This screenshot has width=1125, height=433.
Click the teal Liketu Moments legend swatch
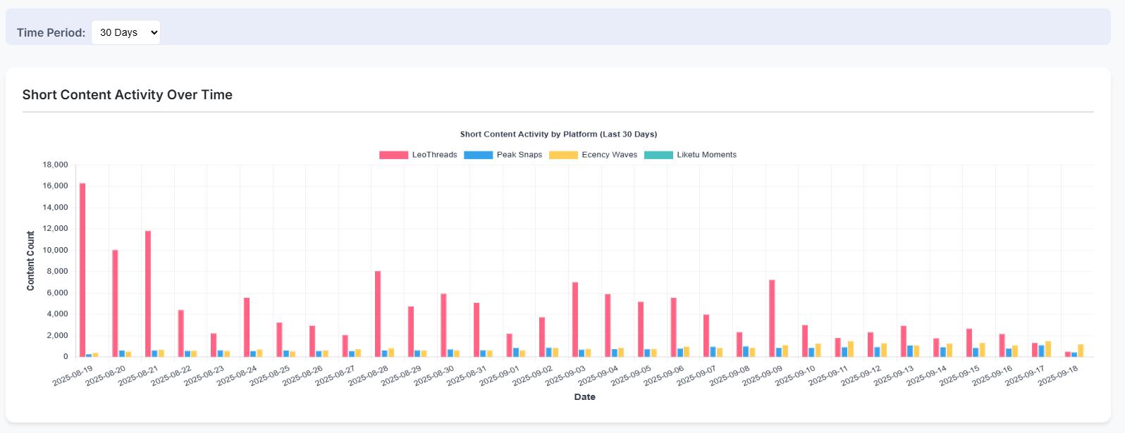click(x=658, y=155)
